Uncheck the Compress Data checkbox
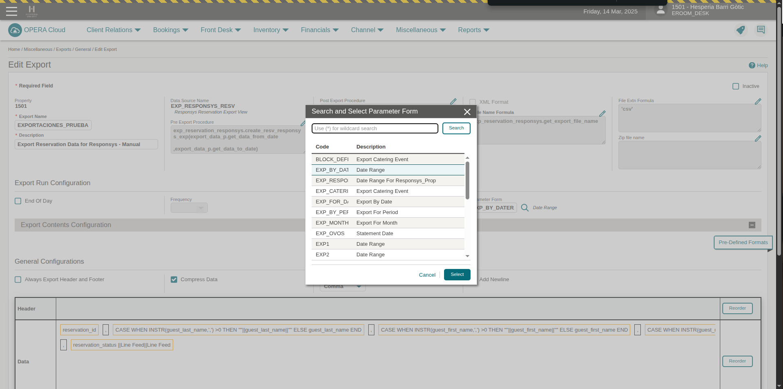The width and height of the screenshot is (783, 389). click(174, 280)
